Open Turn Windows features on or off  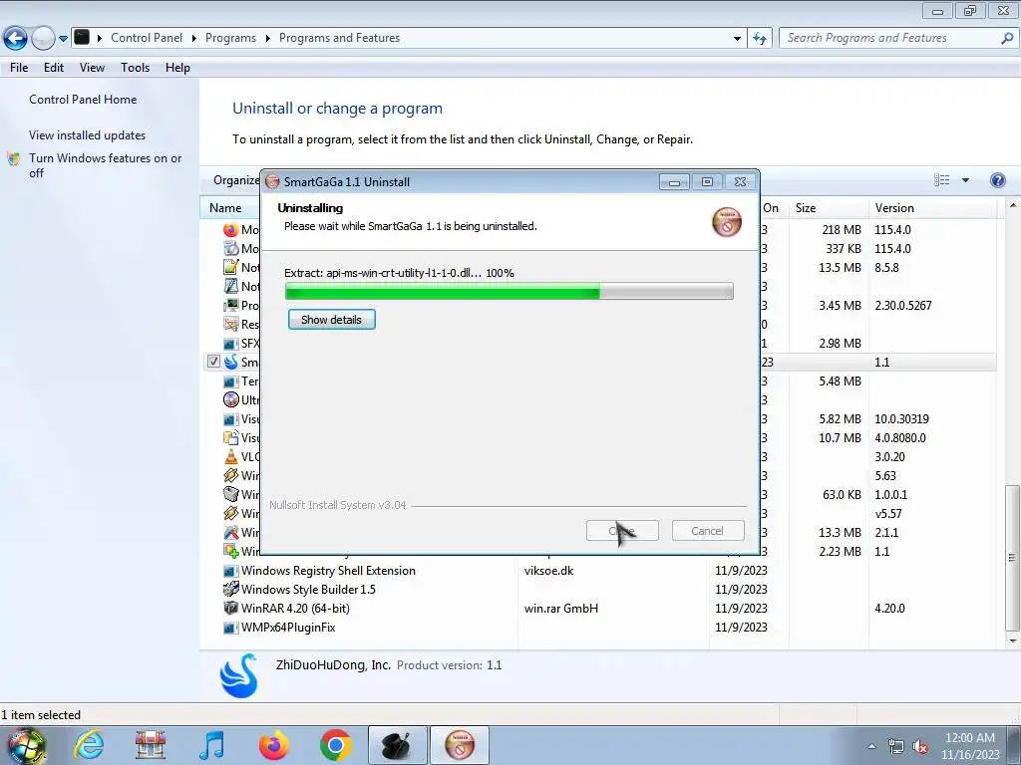coord(105,165)
